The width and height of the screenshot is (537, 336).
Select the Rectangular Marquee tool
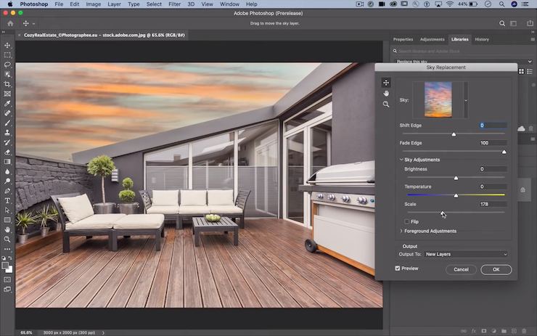click(7, 55)
